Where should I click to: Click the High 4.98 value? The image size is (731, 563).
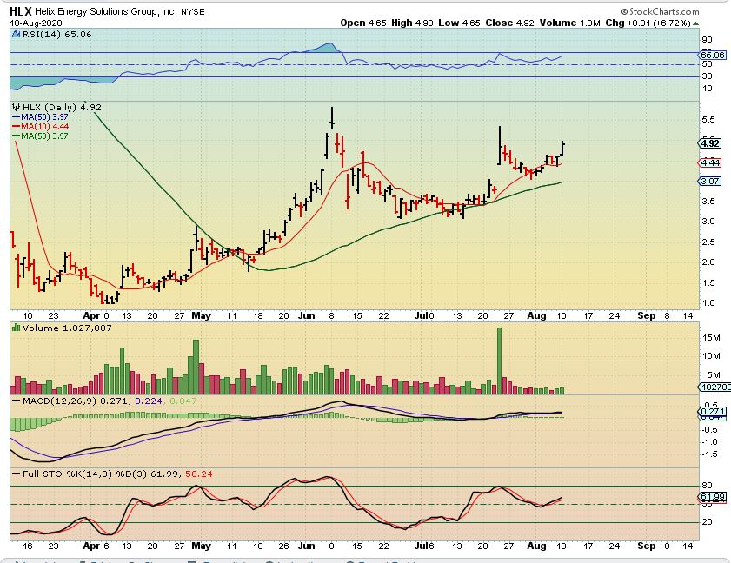[413, 23]
